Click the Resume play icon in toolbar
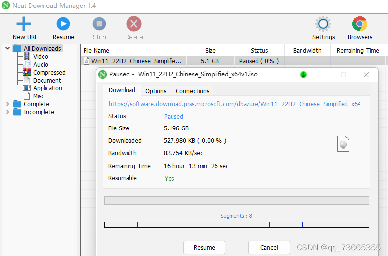This screenshot has width=388, height=256. click(x=63, y=24)
